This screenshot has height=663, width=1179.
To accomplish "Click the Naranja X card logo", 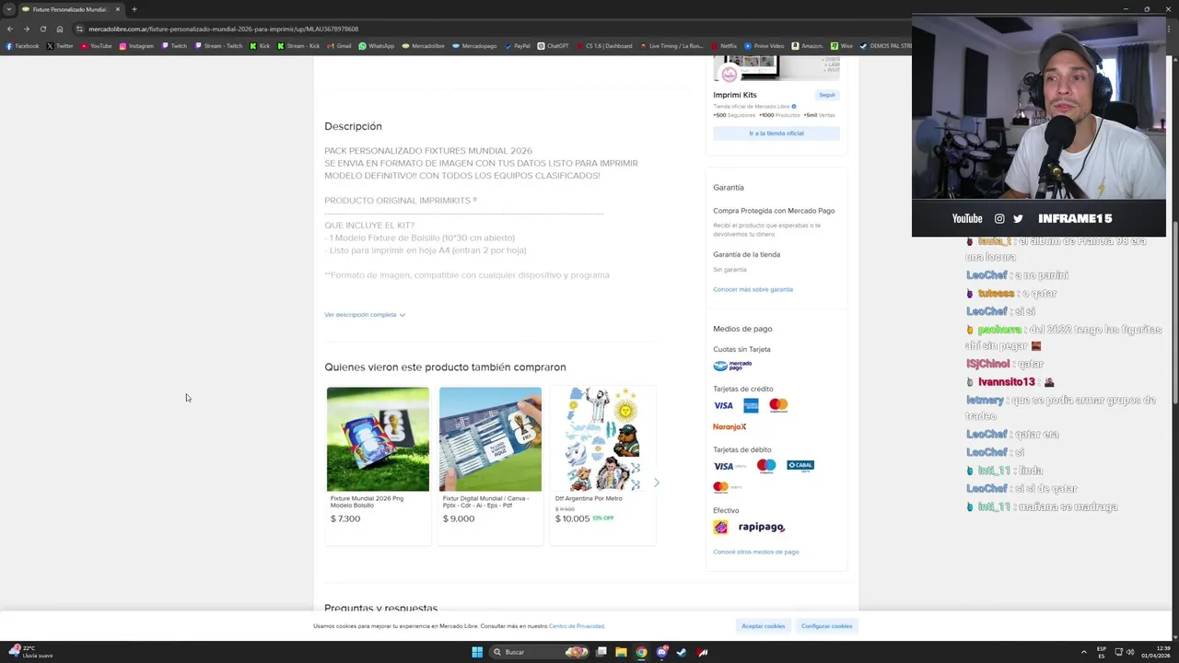I will click(730, 427).
